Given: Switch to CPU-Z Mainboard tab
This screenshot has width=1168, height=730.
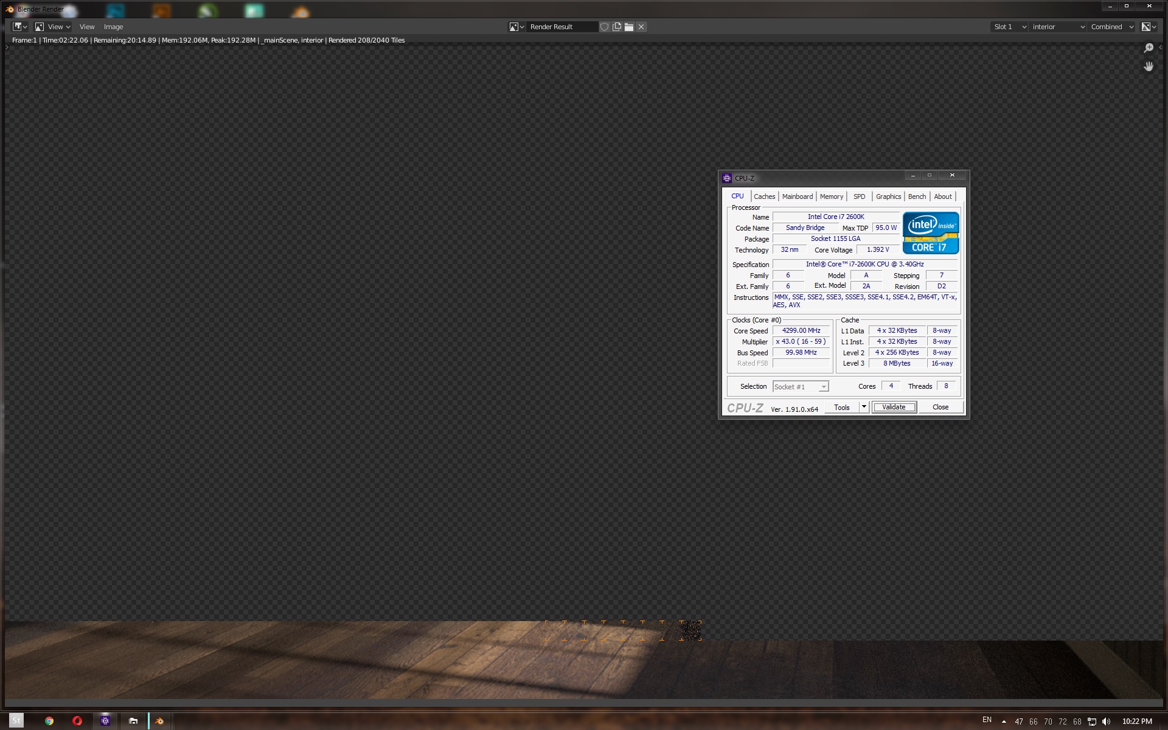Looking at the screenshot, I should [797, 196].
